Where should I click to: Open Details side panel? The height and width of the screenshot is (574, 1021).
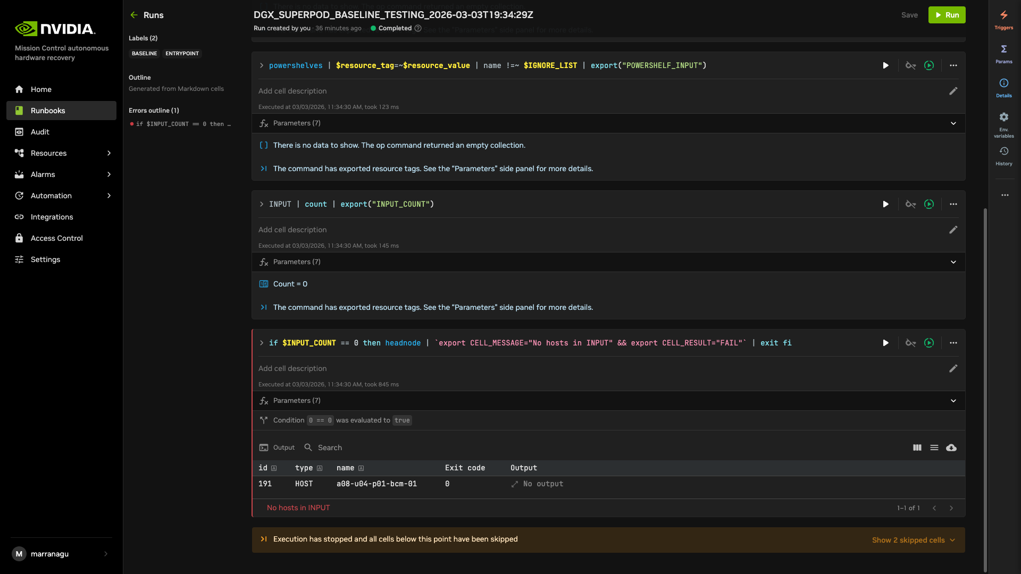[1003, 88]
